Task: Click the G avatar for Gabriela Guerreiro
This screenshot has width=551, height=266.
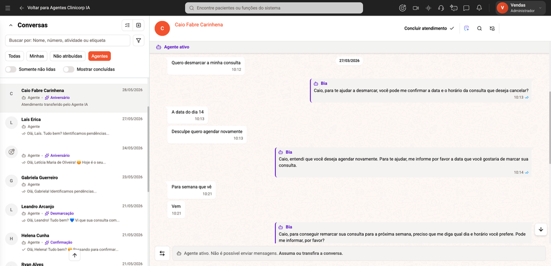Action: point(12,181)
